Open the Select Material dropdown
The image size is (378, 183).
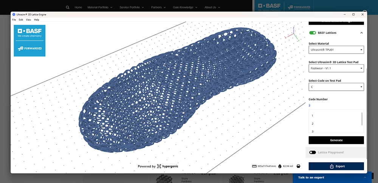tap(336, 50)
